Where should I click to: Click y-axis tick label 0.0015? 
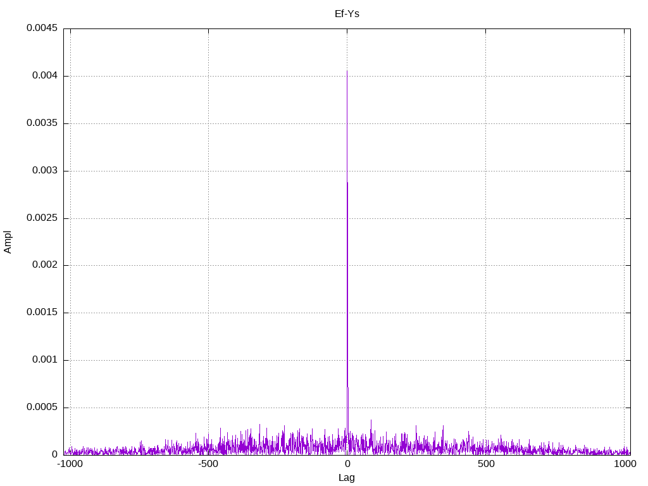42,312
